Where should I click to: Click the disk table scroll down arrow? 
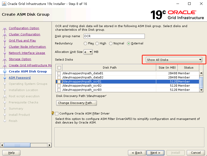coord(201,90)
